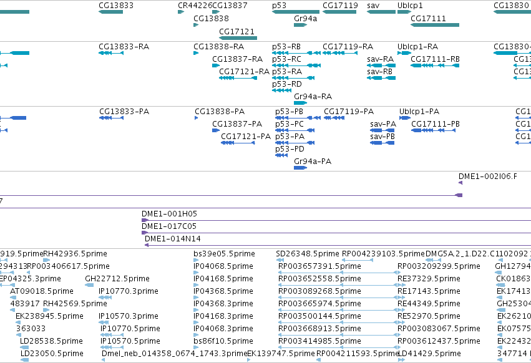Click the SD26348.5prime EST label

(x=308, y=254)
